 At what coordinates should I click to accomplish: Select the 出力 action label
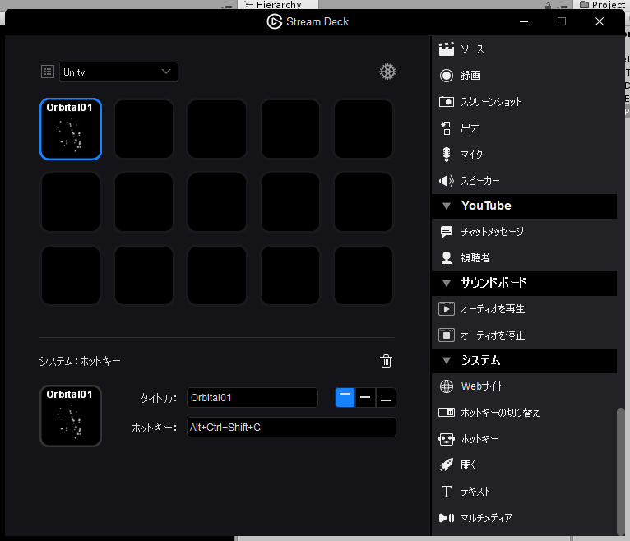470,128
